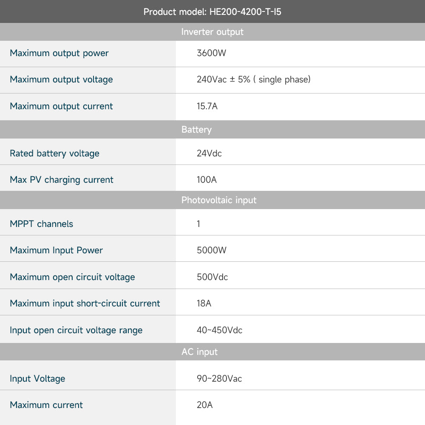This screenshot has height=425, width=425.
Task: Click the Rated battery voltage label
Action: coord(54,153)
